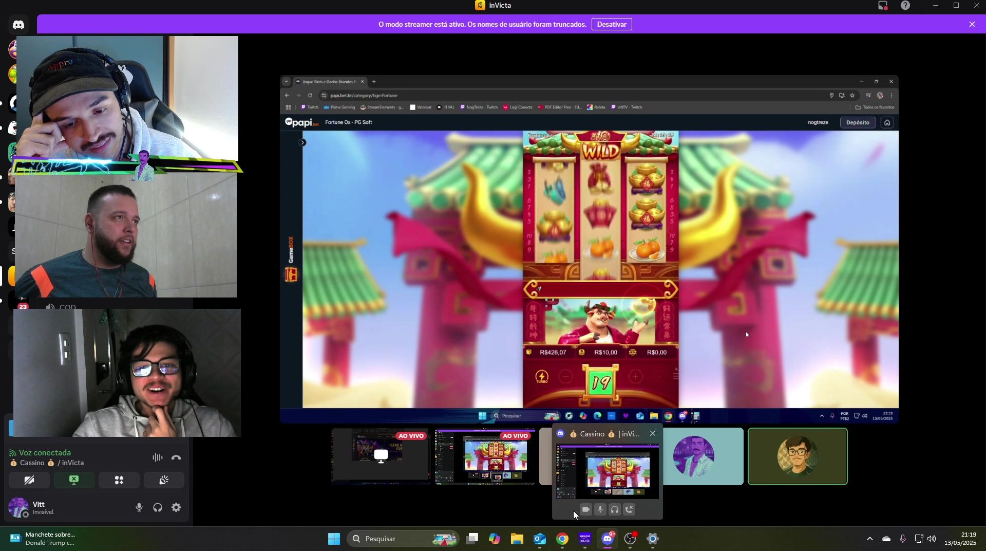Viewport: 986px width, 551px height.
Task: Open the tab search dropdown in streamed Chrome
Action: pyautogui.click(x=286, y=81)
